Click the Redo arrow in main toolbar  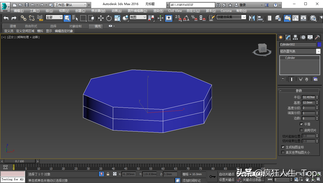(x=14, y=18)
